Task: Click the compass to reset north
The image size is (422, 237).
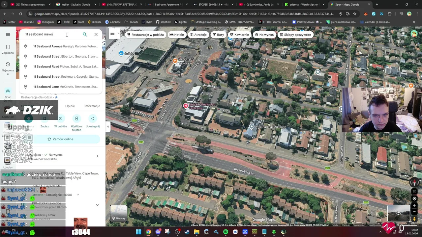Action: (414, 182)
